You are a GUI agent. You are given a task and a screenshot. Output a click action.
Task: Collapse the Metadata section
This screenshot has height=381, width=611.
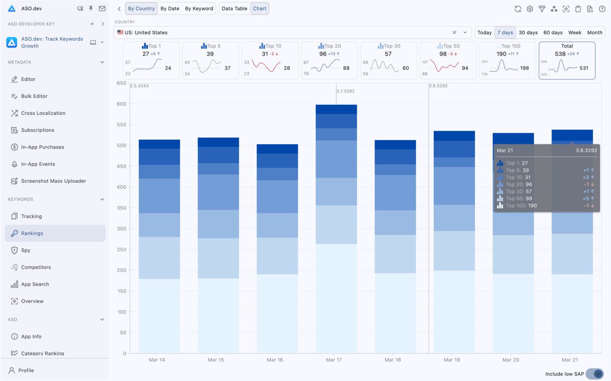tap(102, 62)
